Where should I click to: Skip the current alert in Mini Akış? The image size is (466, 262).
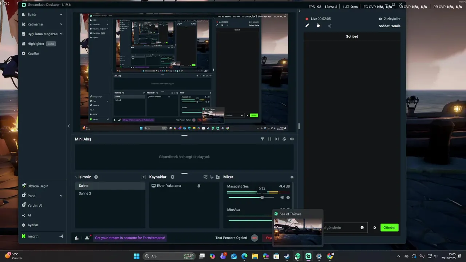277,139
